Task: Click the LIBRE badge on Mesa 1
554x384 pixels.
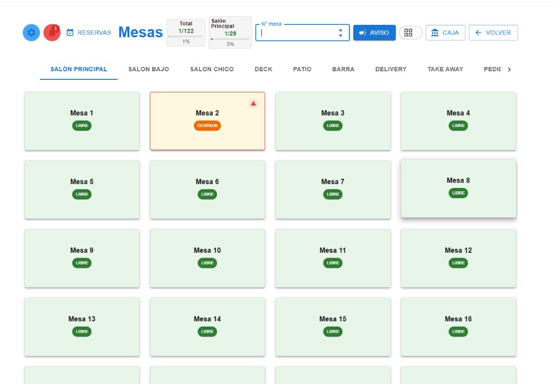Action: click(82, 125)
